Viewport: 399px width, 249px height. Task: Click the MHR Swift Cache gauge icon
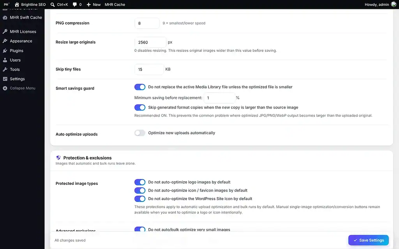(x=5, y=18)
